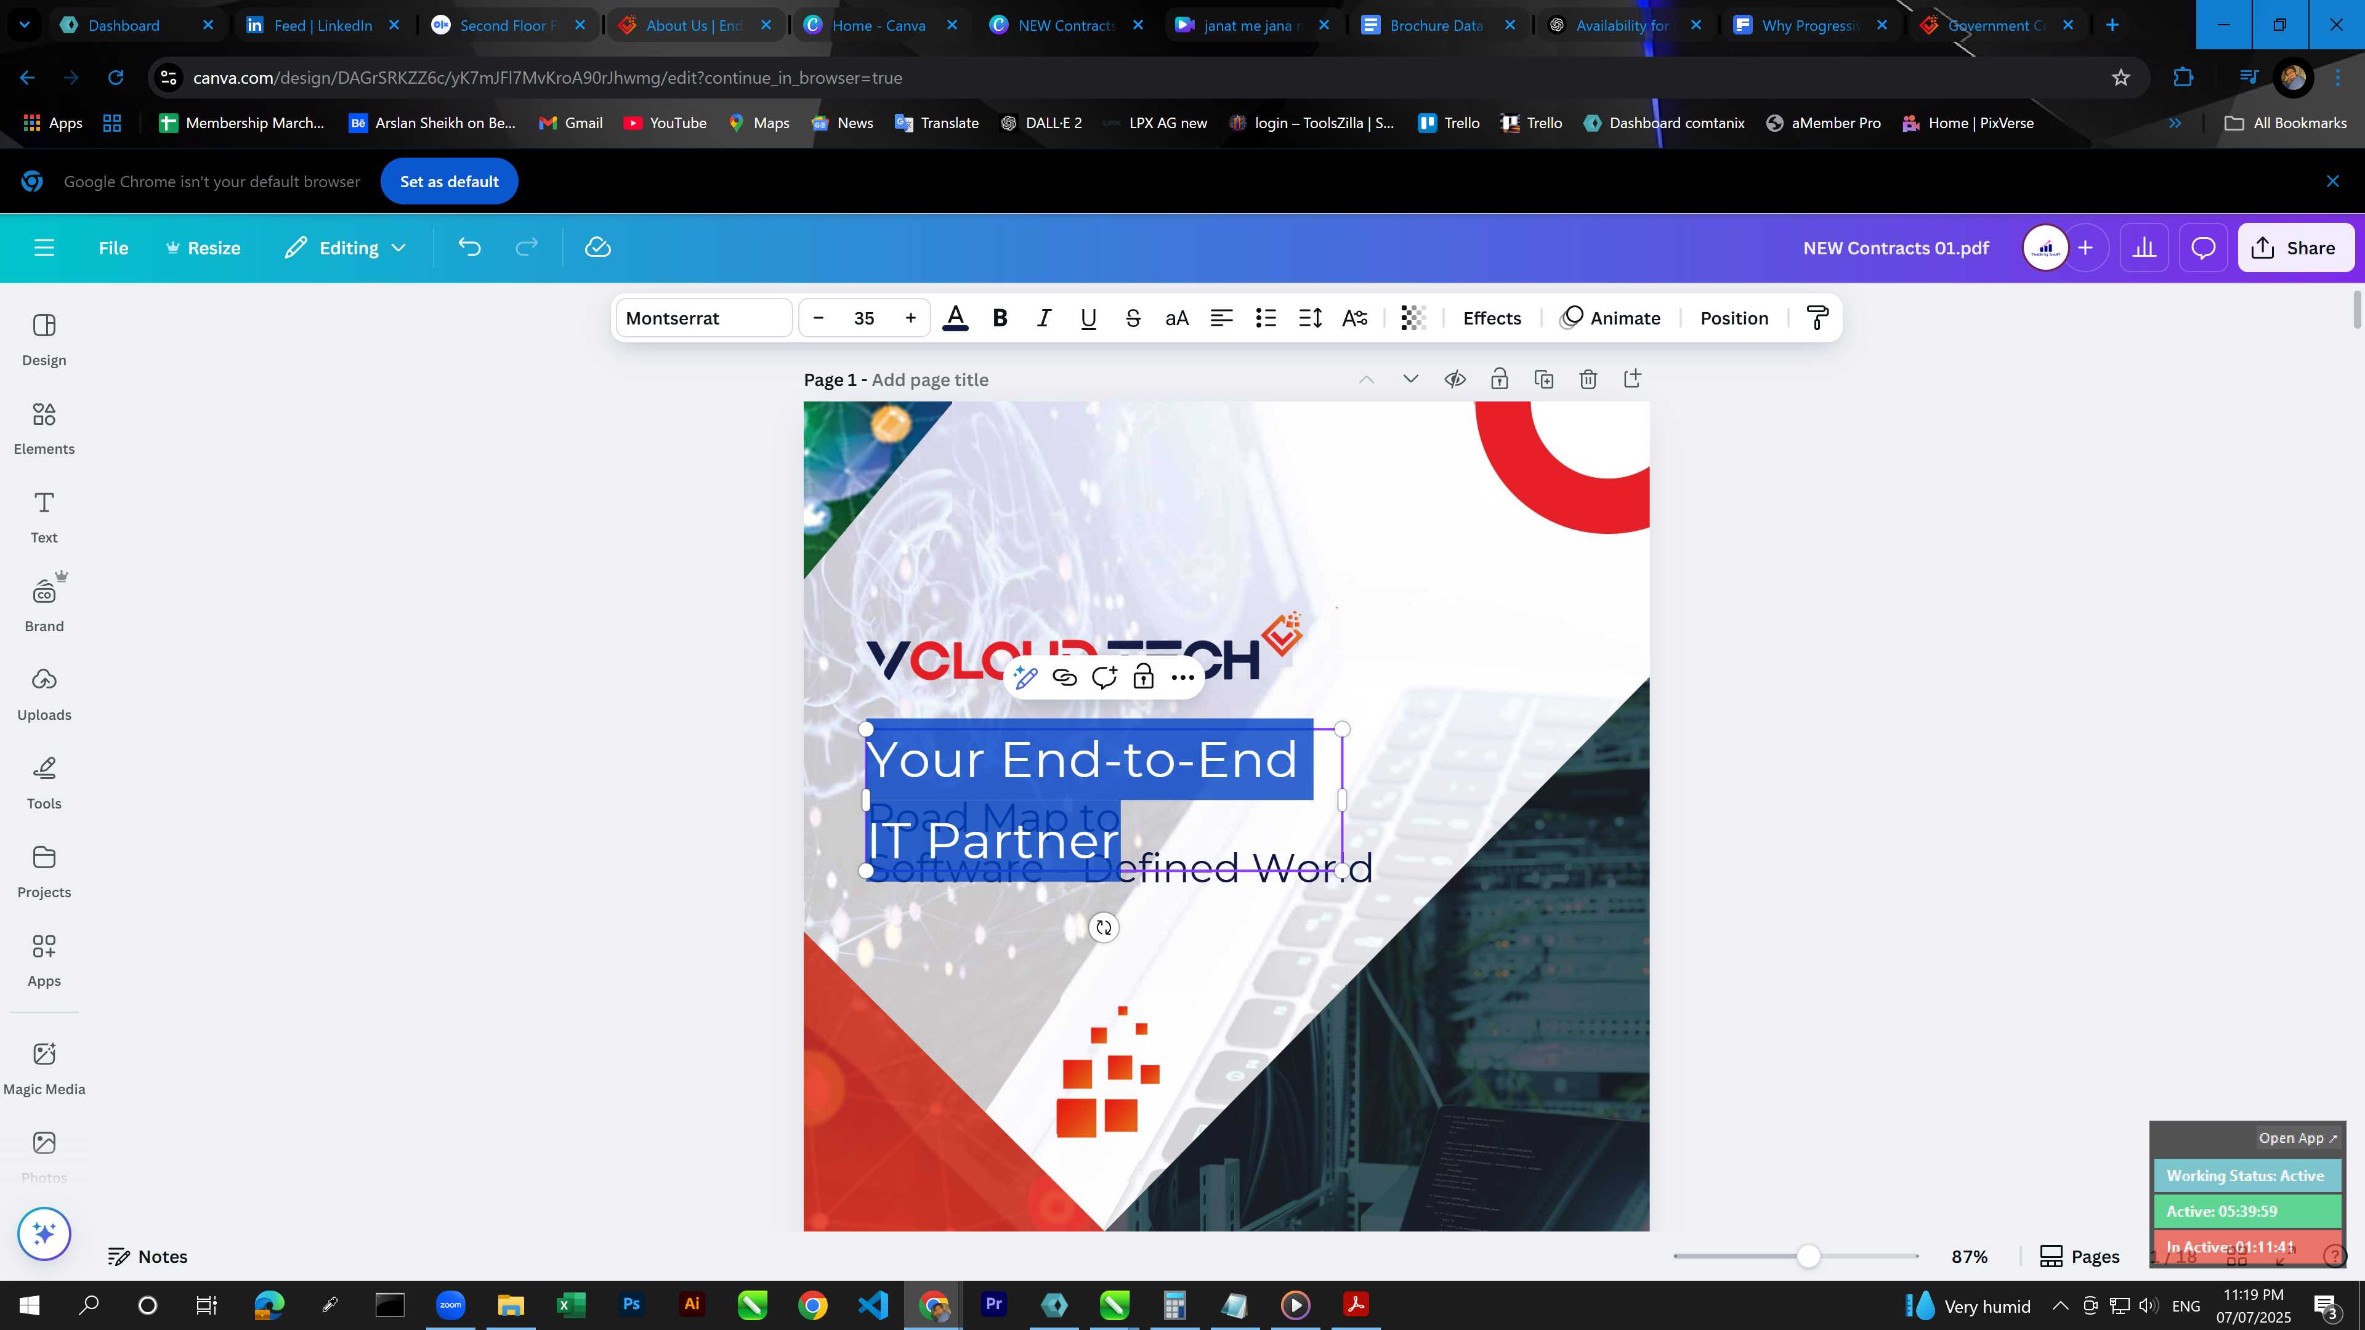Open the main hamburger menu
Image resolution: width=2365 pixels, height=1330 pixels.
(44, 248)
